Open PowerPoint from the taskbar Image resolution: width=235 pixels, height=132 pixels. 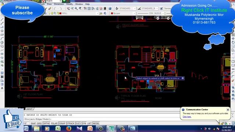(x=90, y=129)
